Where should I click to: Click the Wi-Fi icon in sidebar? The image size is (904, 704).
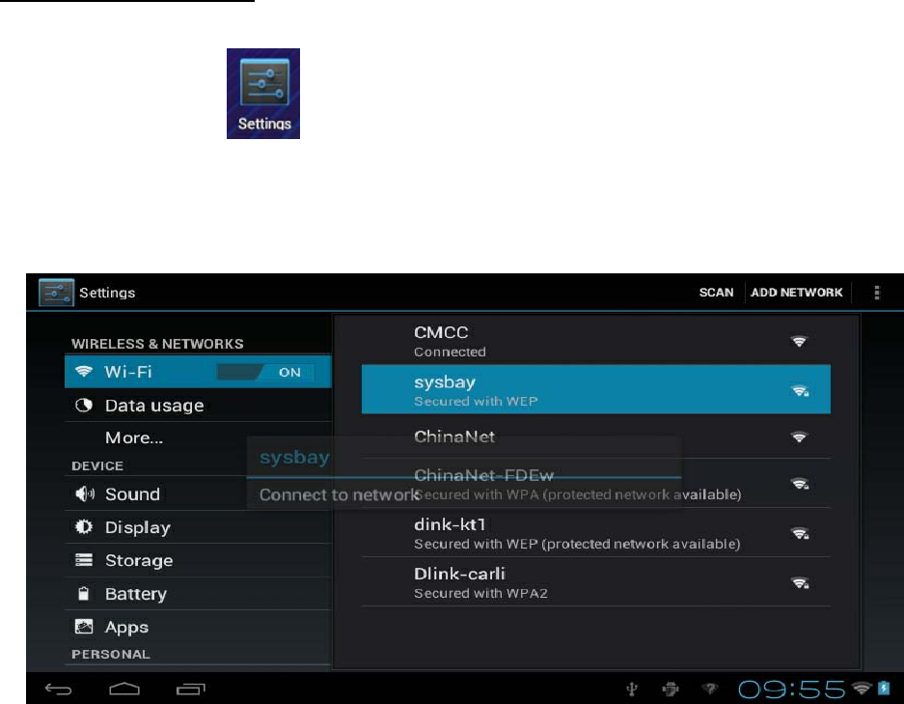(x=84, y=371)
